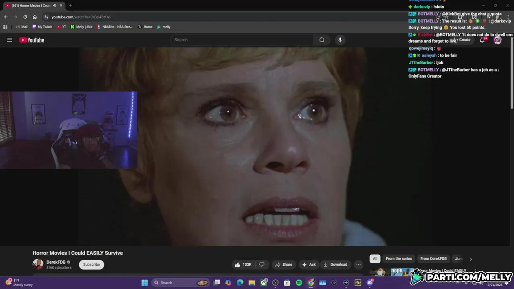Screen dimensions: 514x289
Task: Open the Mail bookmark
Action: [22, 27]
